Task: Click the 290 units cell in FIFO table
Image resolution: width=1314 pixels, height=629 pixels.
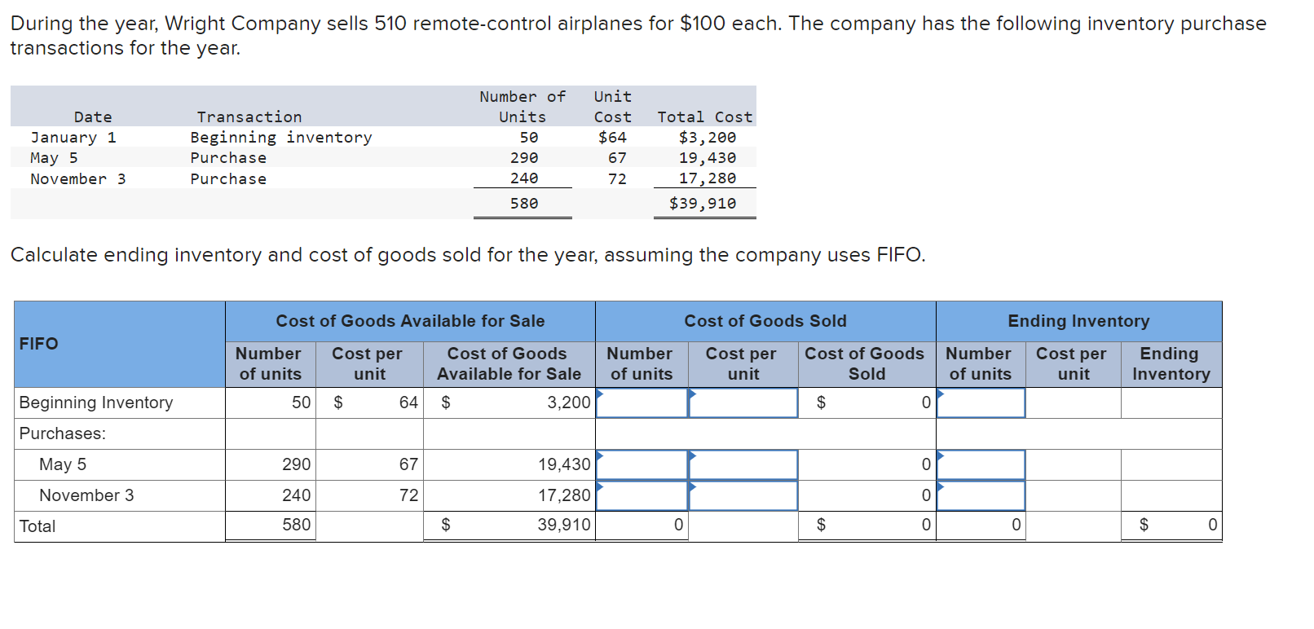Action: point(271,464)
